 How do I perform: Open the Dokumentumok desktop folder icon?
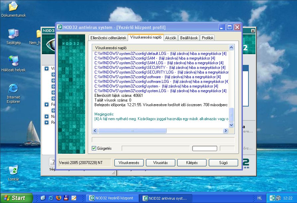click(x=13, y=9)
